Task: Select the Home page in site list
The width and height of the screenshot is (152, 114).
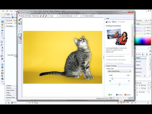Action: pyautogui.click(x=141, y=58)
